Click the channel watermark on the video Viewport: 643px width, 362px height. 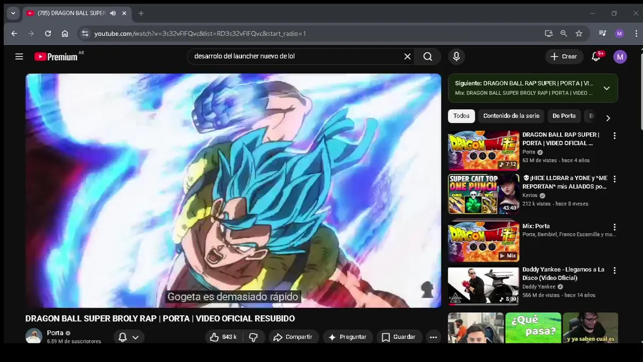coord(427,289)
